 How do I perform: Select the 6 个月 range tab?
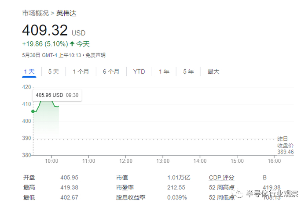click(111, 71)
